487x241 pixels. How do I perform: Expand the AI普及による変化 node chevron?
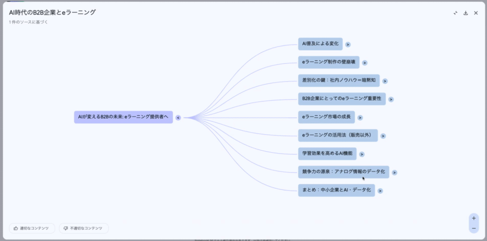click(348, 44)
